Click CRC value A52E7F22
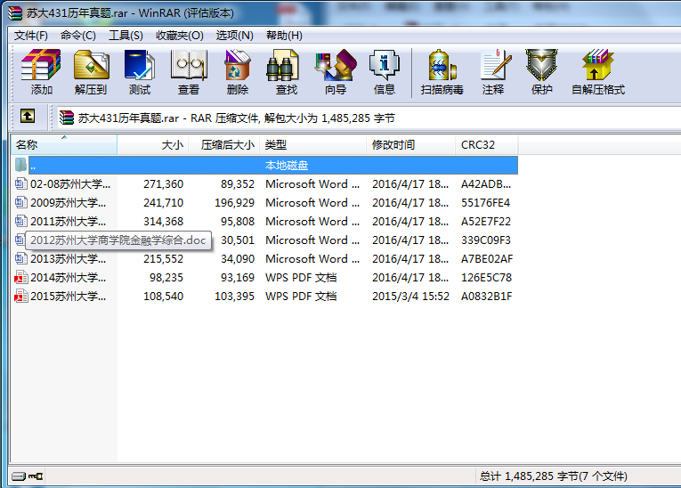Viewport: 681px width, 488px height. [485, 221]
